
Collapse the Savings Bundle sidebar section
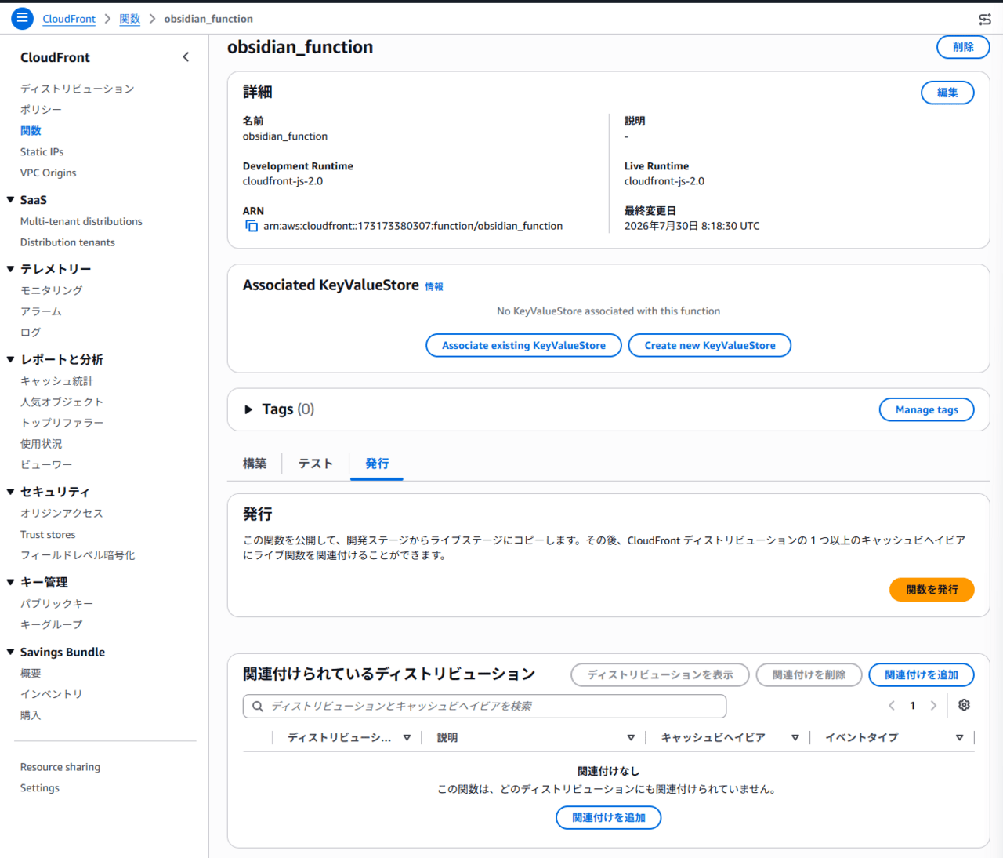pyautogui.click(x=11, y=652)
